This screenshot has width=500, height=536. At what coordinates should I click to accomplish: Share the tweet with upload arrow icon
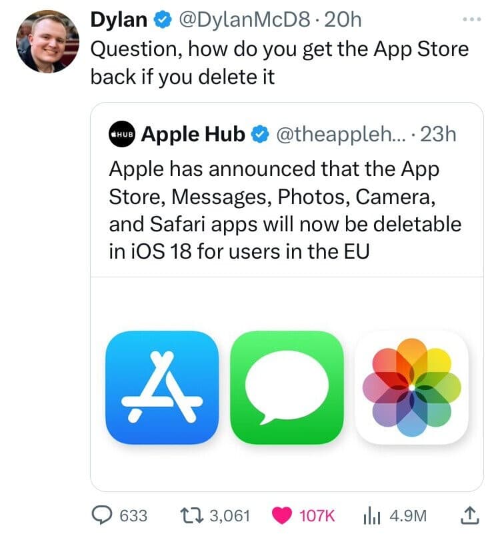pos(470,515)
